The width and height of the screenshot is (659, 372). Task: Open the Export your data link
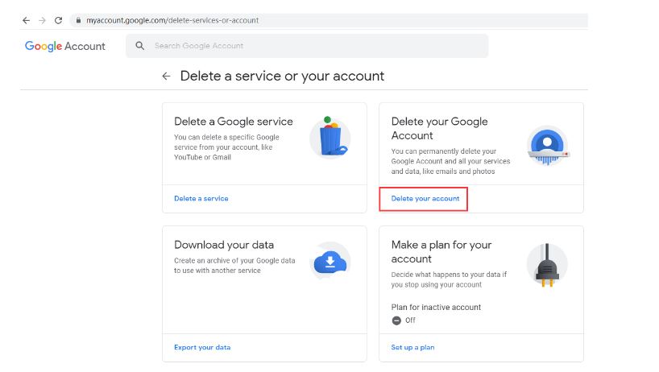(202, 347)
